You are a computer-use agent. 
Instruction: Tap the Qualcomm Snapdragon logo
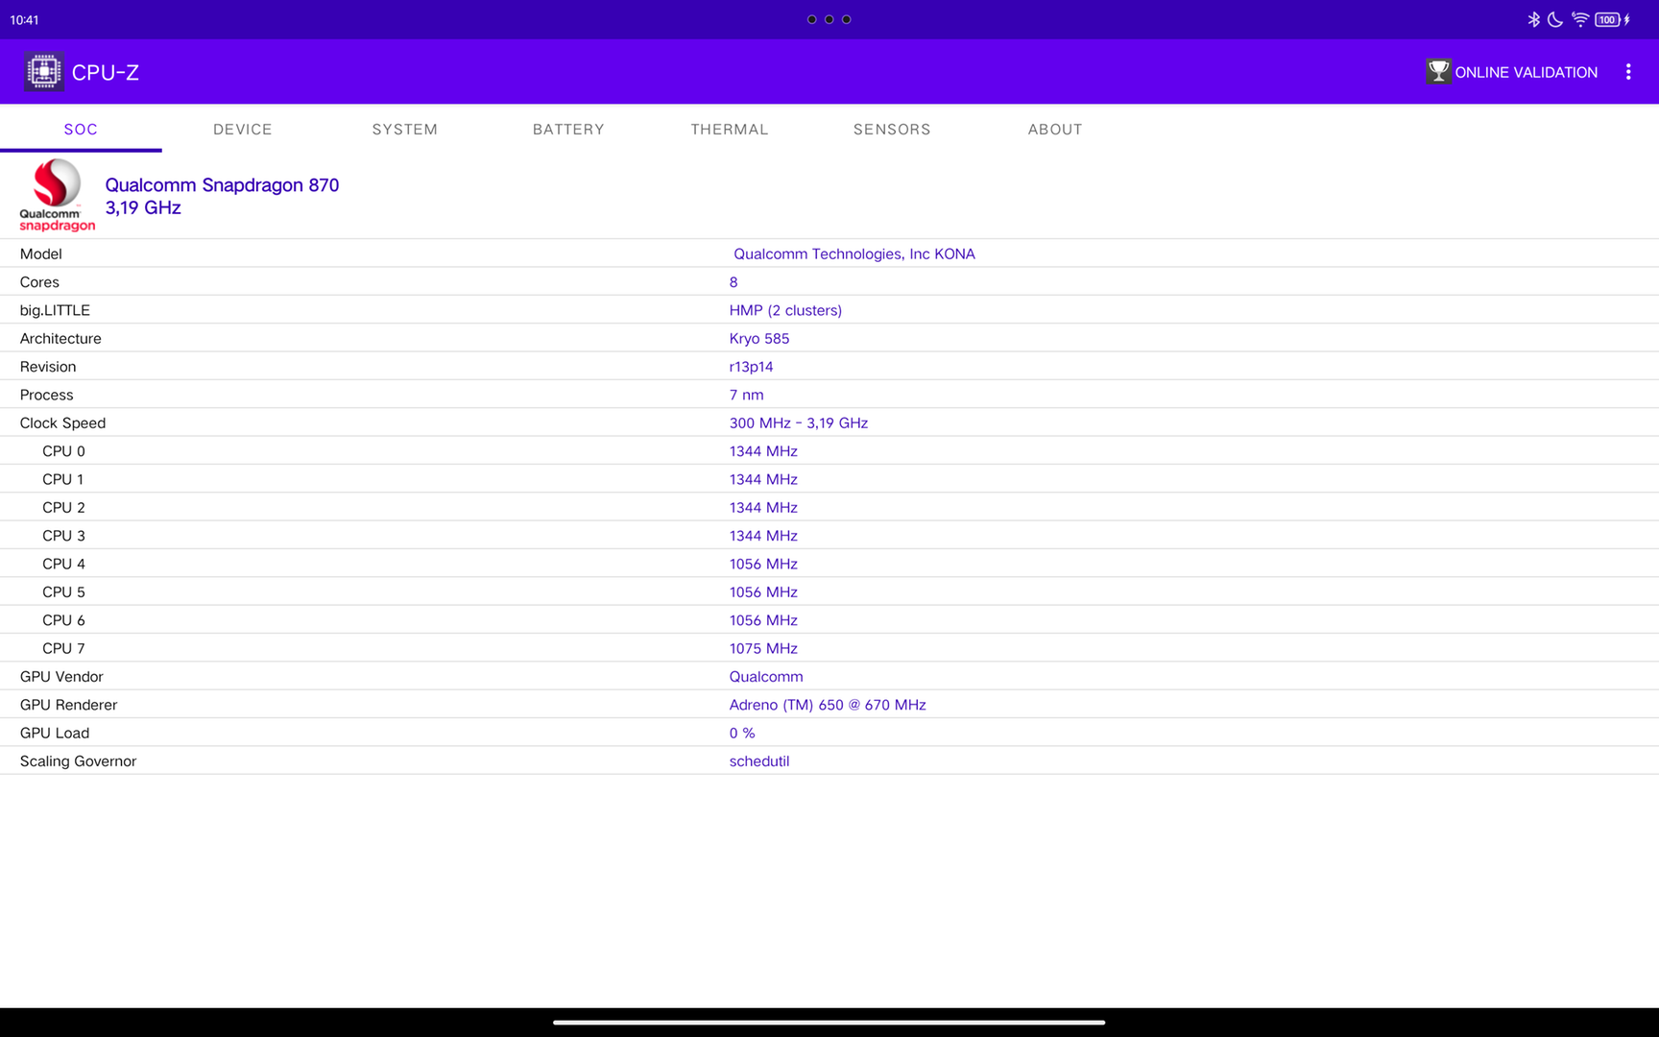click(57, 196)
